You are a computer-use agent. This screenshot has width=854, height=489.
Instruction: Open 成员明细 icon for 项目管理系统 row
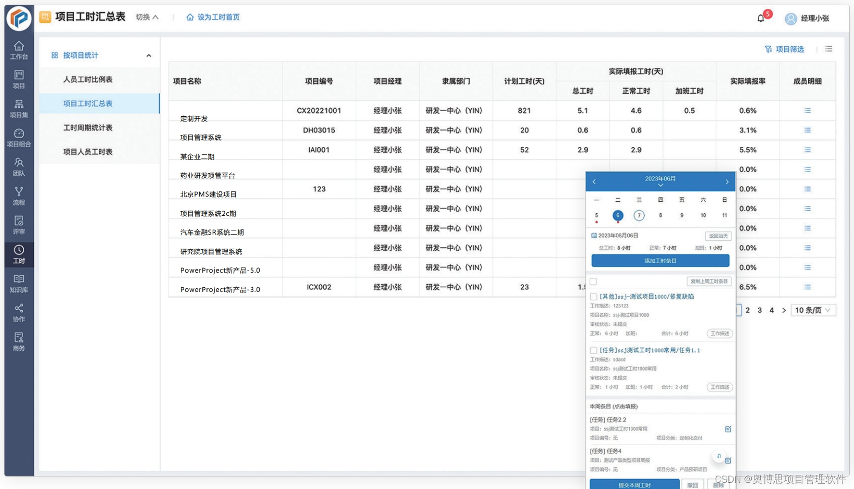tap(808, 130)
